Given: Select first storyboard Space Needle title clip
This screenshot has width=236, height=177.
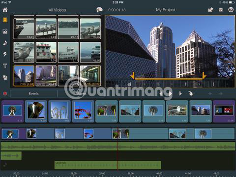Looking at the screenshot, I should click(12, 111).
